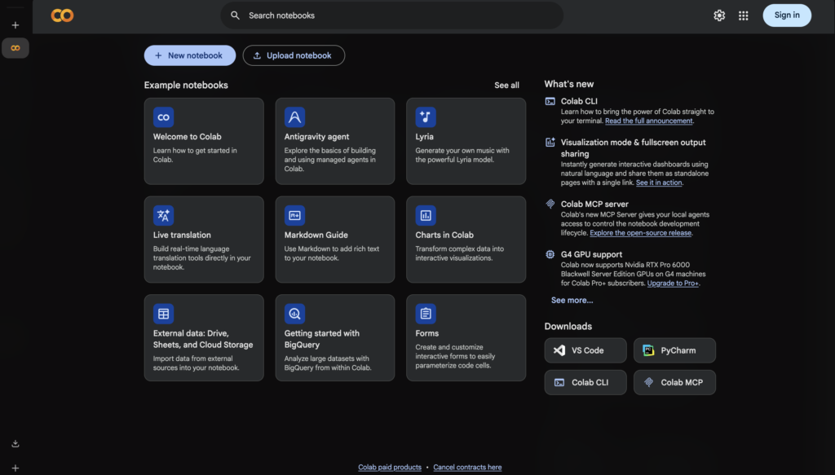
Task: Click See more... under What's new
Action: click(x=572, y=301)
